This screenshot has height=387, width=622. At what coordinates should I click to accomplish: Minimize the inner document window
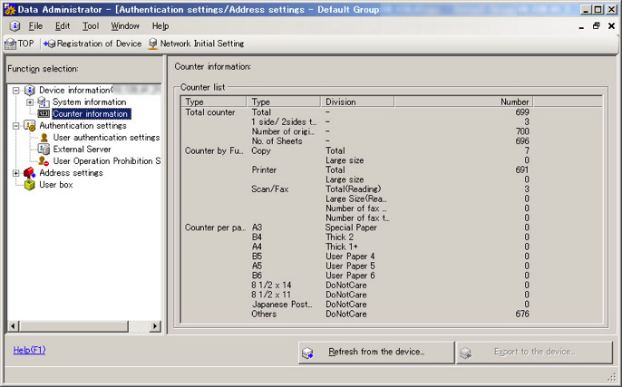(581, 26)
